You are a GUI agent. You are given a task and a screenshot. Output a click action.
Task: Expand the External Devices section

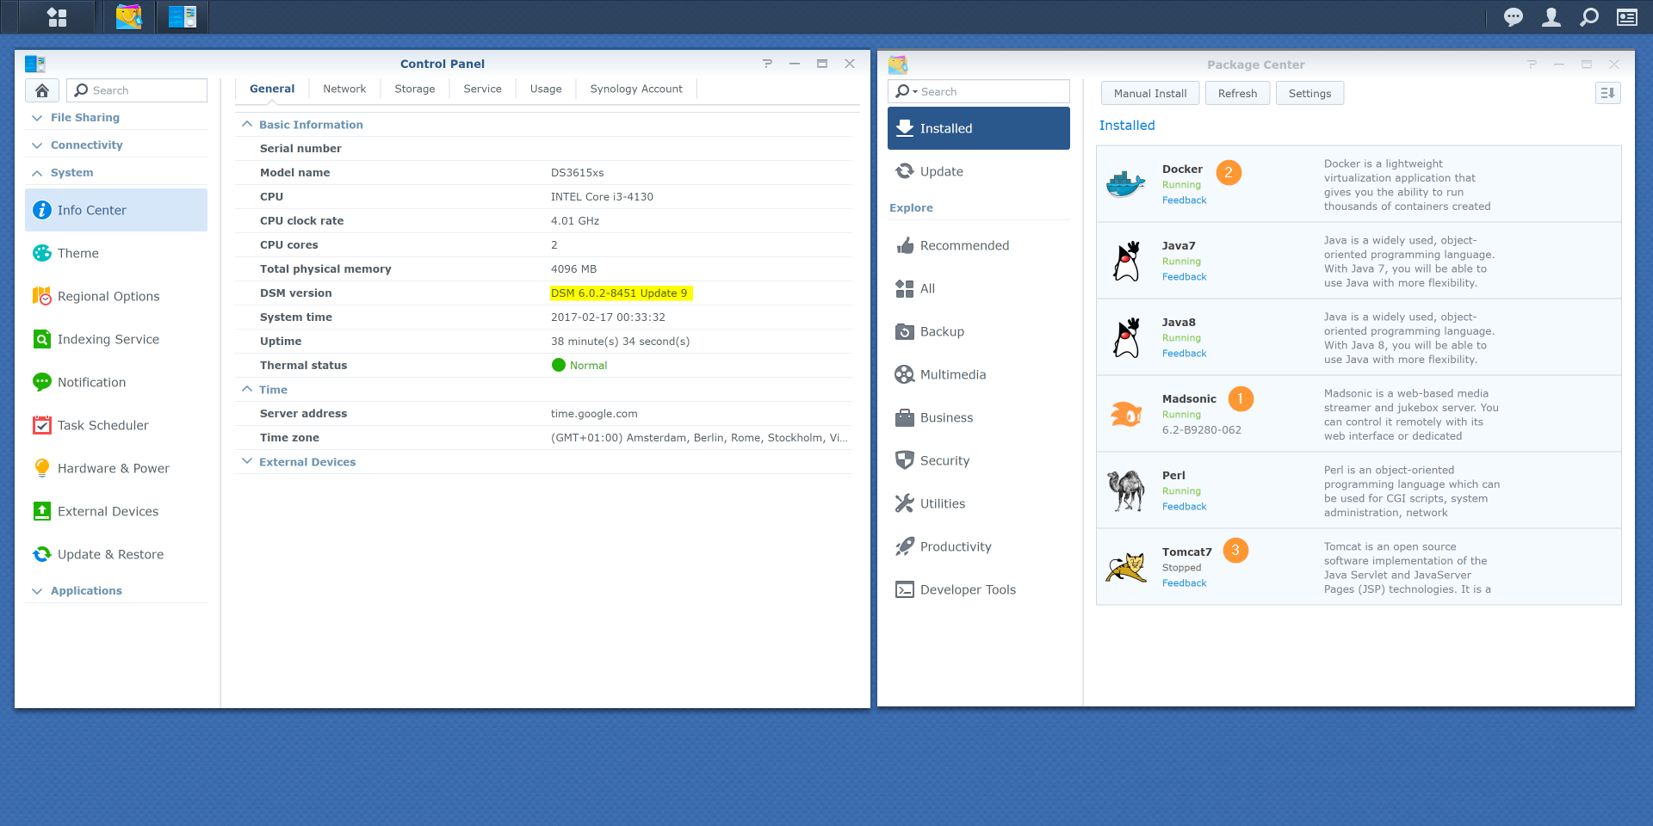tap(248, 462)
